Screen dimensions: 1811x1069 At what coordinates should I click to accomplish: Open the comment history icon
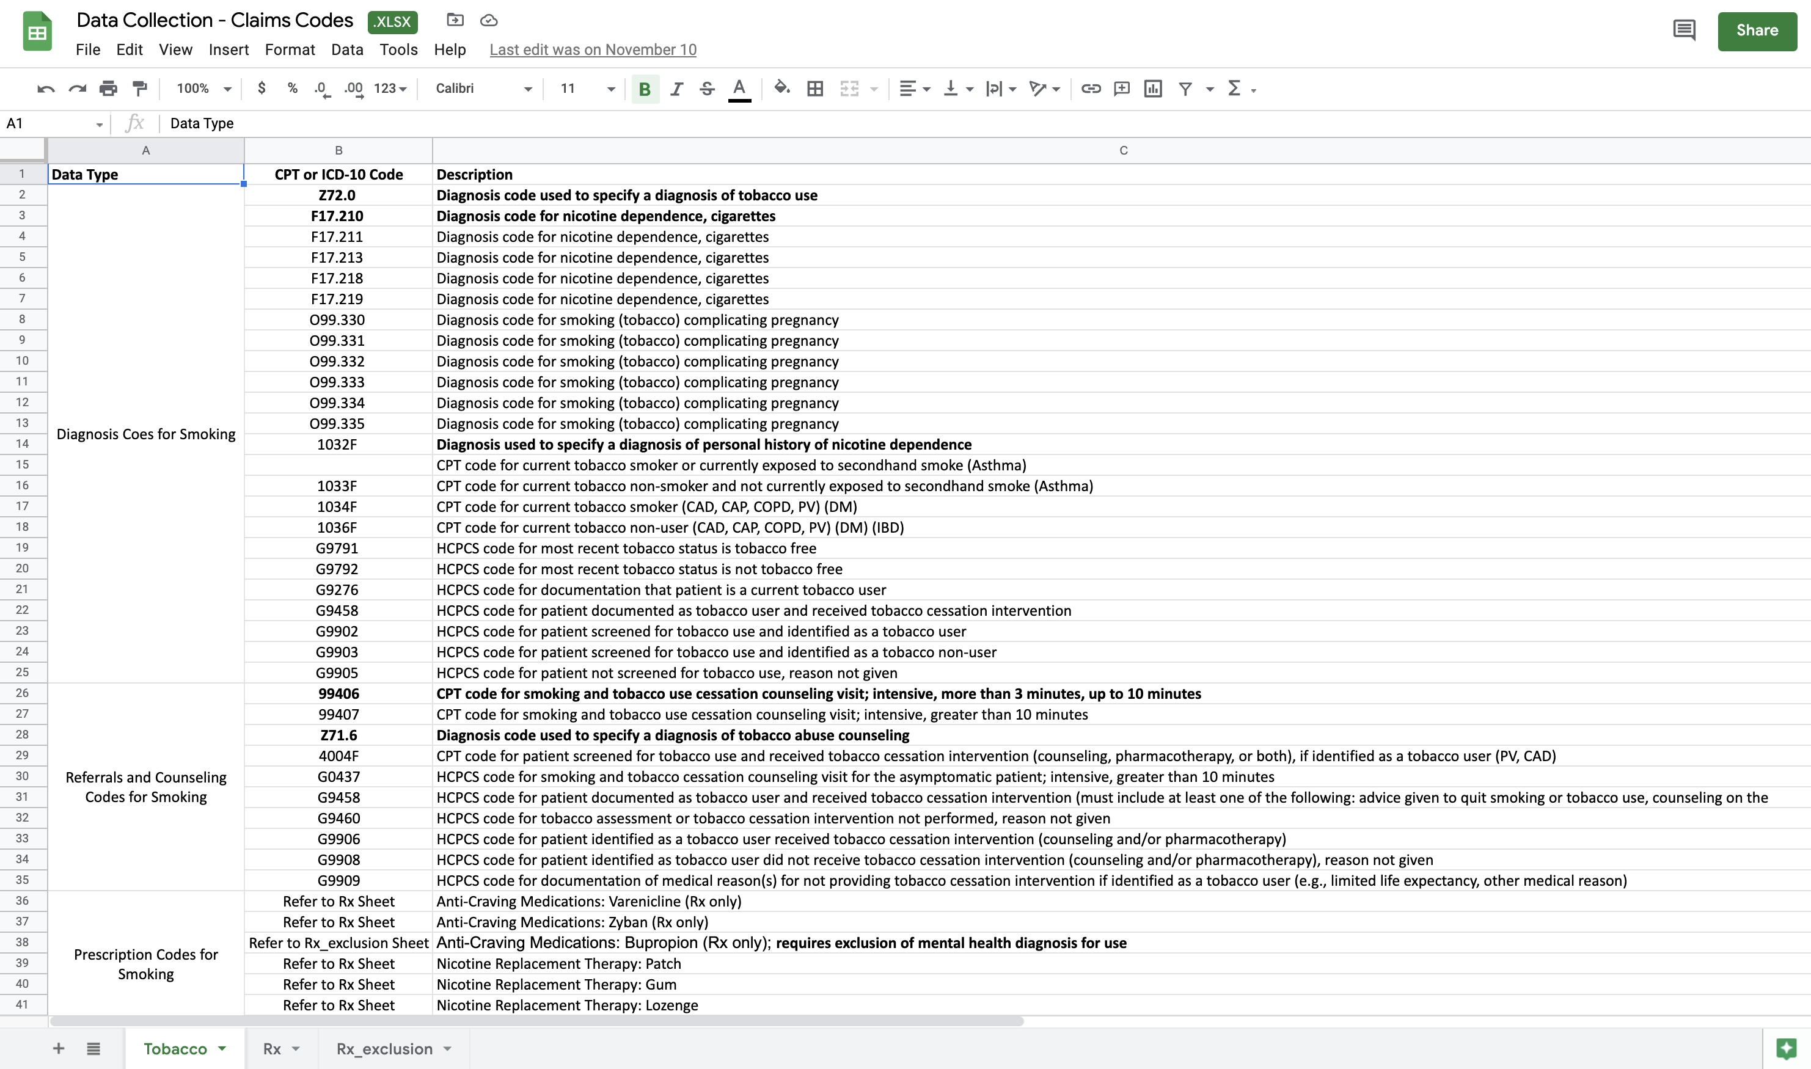[x=1683, y=31]
